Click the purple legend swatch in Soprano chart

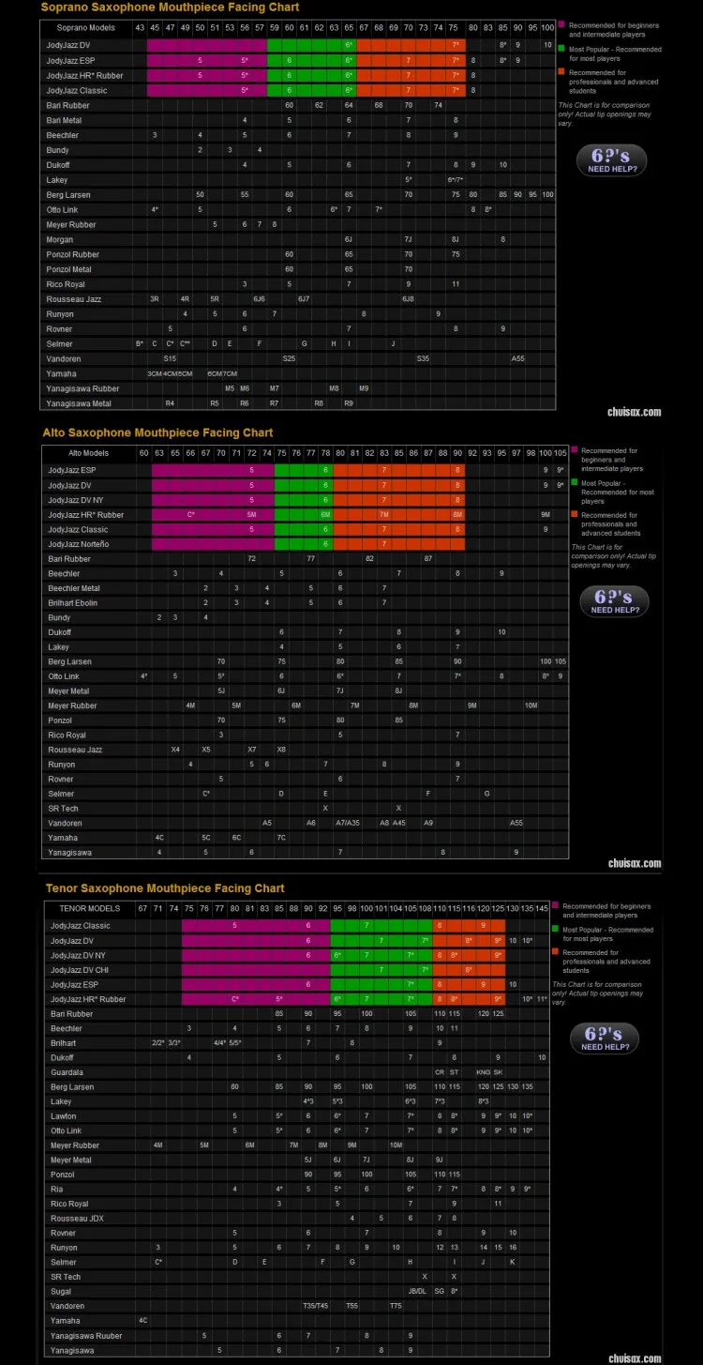561,23
